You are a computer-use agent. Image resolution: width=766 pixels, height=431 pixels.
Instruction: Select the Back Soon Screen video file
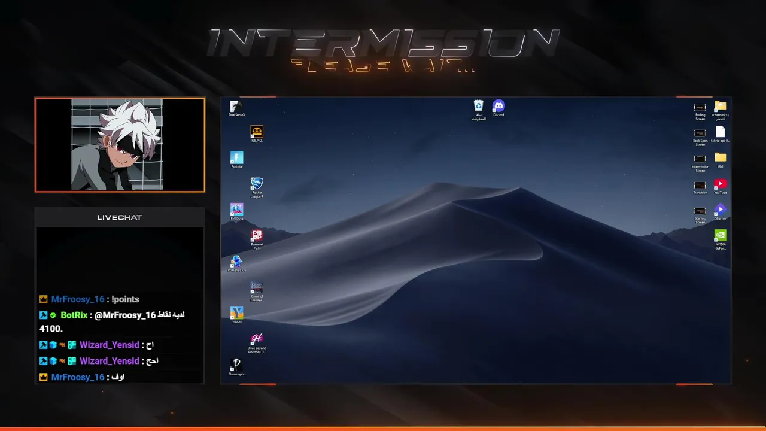click(700, 138)
